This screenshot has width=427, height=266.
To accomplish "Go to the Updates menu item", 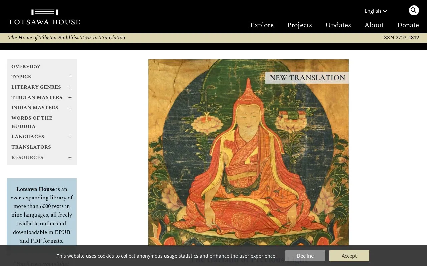I will [x=338, y=25].
